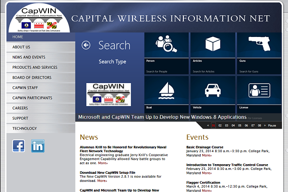Open Board of Directors menu item
The image size is (288, 192).
[41, 78]
